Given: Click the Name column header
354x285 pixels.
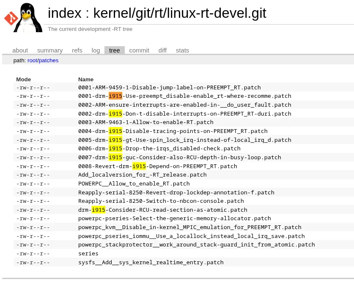Looking at the screenshot, I should [x=86, y=80].
